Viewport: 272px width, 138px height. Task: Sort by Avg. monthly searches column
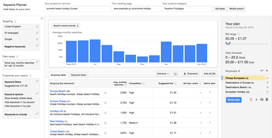(120, 83)
